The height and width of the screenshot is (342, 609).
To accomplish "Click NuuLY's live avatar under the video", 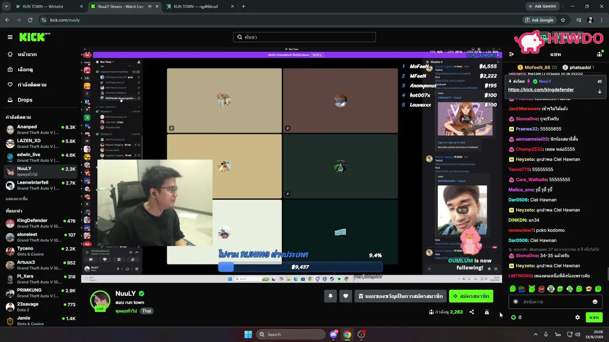I will tap(100, 300).
